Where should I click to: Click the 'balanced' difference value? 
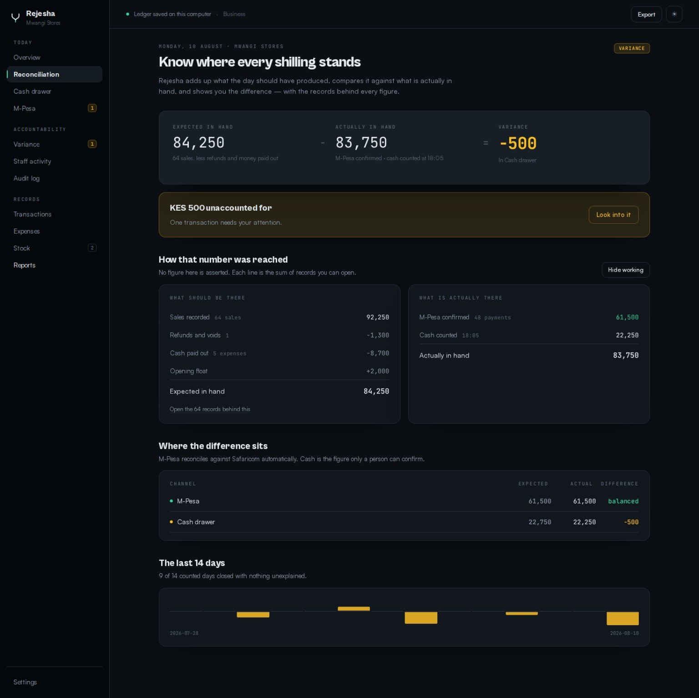(x=623, y=501)
